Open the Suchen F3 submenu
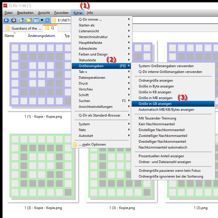The image size is (218, 218). [x=101, y=101]
